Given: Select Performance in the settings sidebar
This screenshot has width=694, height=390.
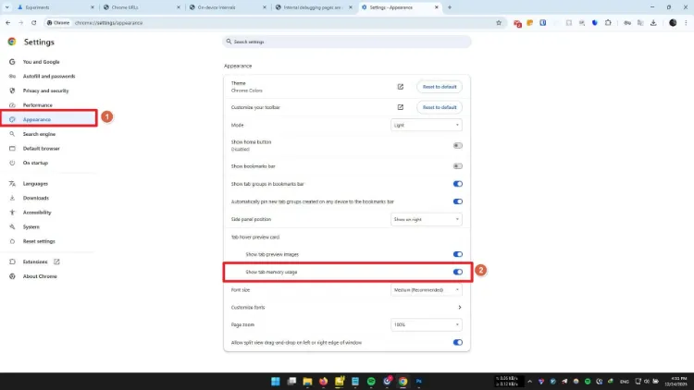Looking at the screenshot, I should 38,105.
